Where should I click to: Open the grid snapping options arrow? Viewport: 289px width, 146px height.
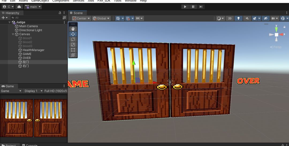click(132, 18)
